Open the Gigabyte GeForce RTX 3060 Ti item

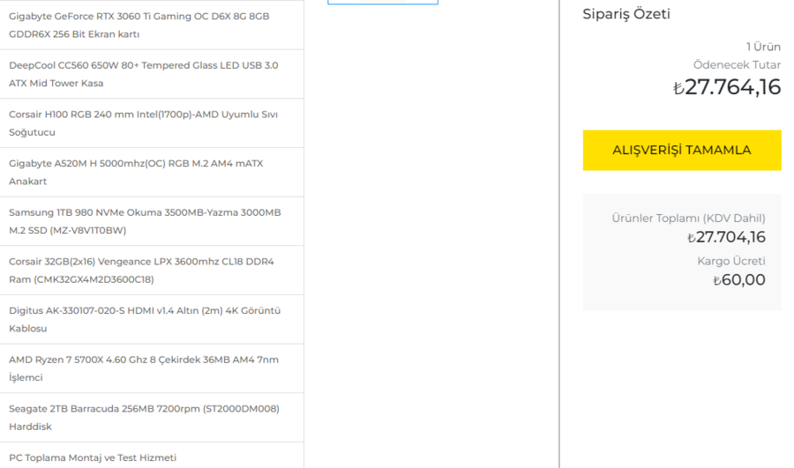click(x=139, y=25)
